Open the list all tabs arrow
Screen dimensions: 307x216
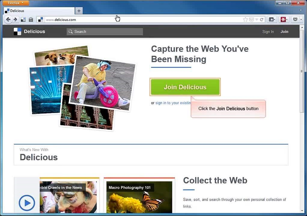coord(301,10)
